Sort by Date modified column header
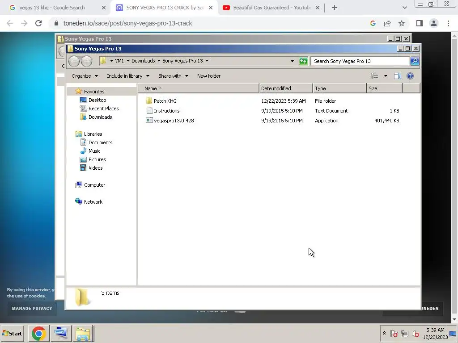This screenshot has height=343, width=458. (x=286, y=88)
